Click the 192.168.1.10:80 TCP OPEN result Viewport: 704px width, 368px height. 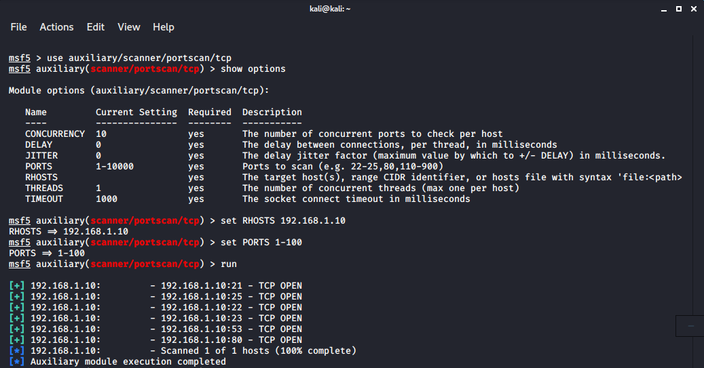(x=155, y=340)
